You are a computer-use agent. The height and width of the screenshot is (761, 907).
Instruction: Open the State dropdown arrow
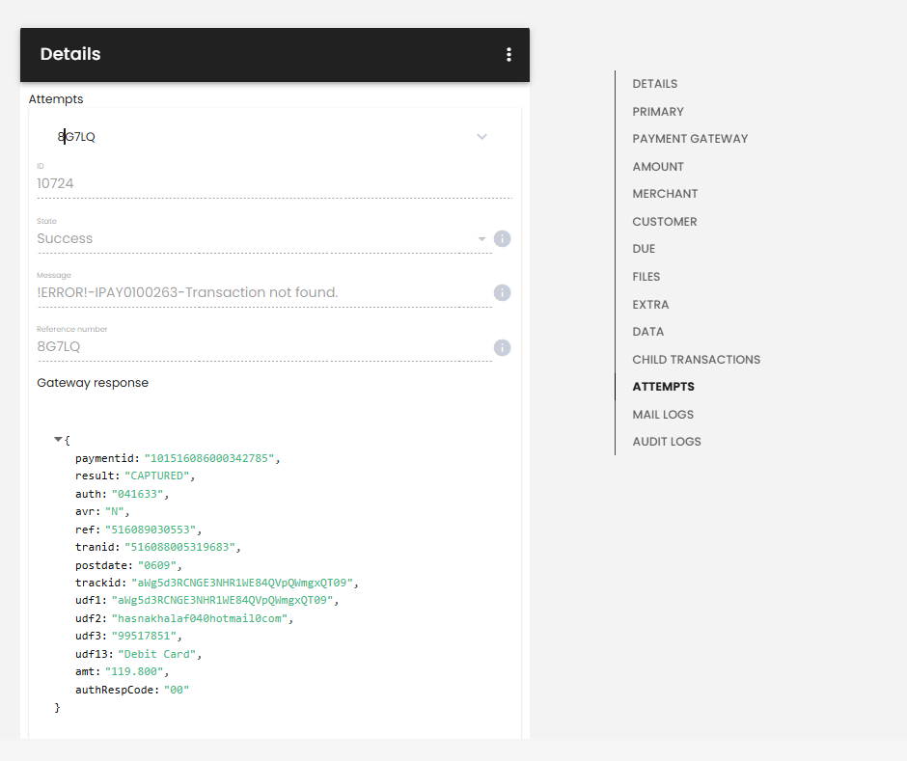pyautogui.click(x=481, y=239)
